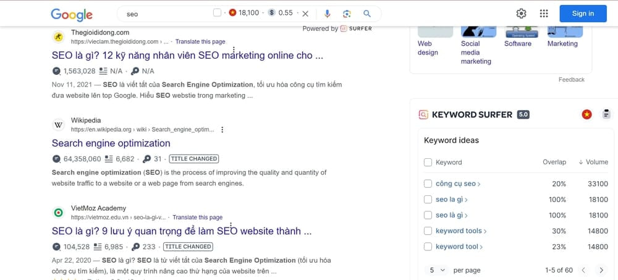Click Wikipedia's TITLE CHANGED badge
618x280 pixels.
tap(193, 159)
